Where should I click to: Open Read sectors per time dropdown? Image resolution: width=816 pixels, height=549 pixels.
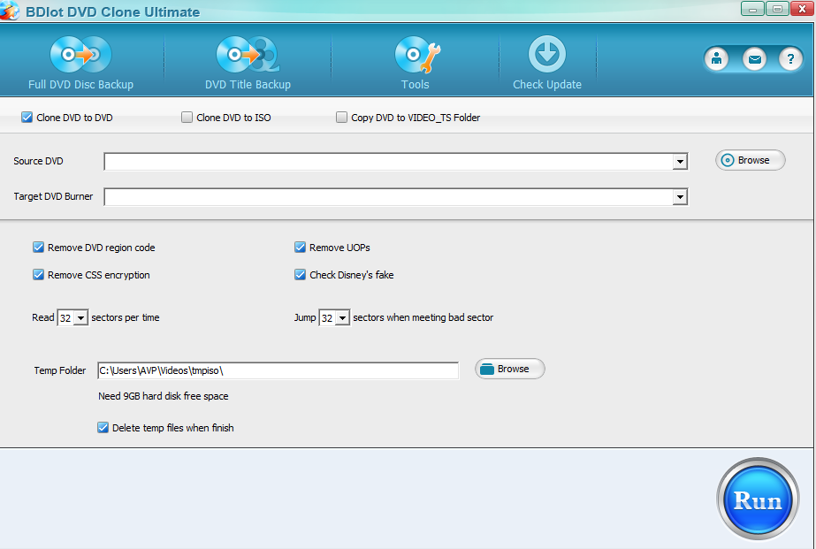pos(80,318)
